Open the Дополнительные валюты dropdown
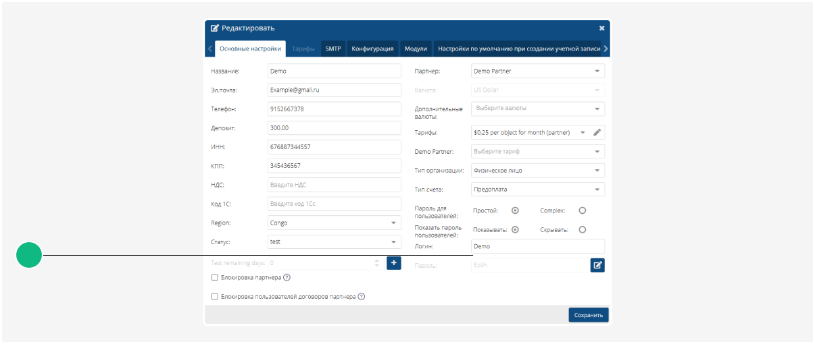The width and height of the screenshot is (815, 344). tap(538, 109)
